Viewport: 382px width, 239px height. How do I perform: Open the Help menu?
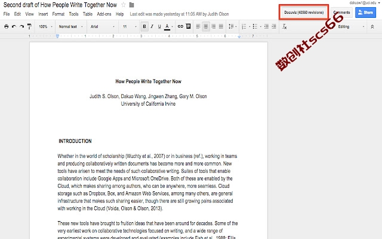pyautogui.click(x=119, y=14)
